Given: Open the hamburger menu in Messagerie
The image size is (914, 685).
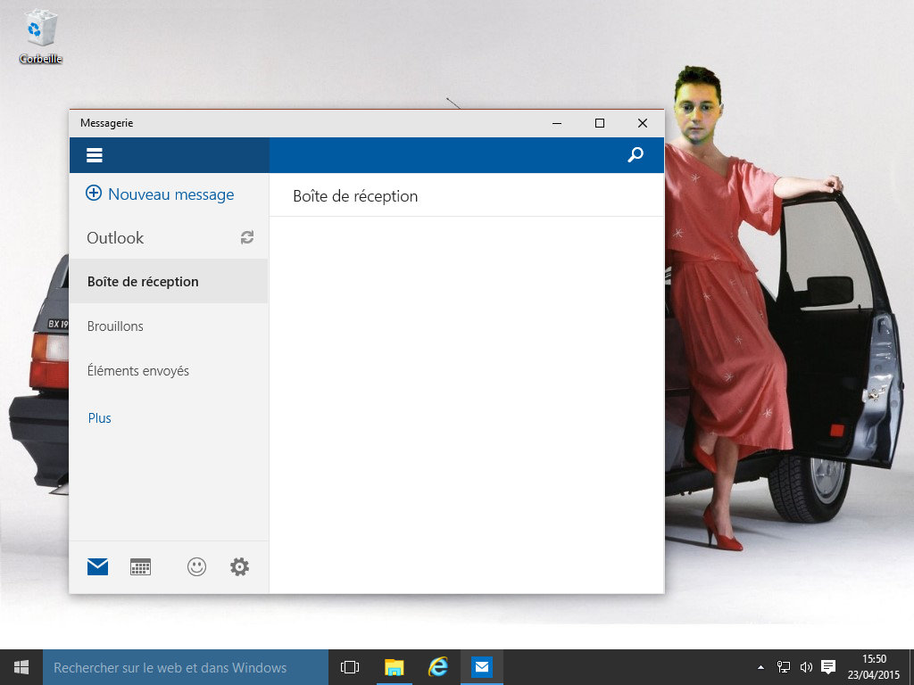Looking at the screenshot, I should pos(95,155).
